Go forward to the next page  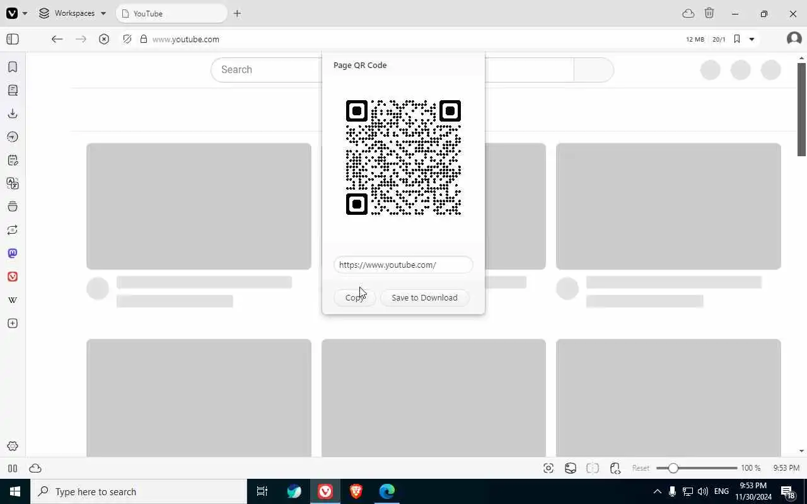pyautogui.click(x=81, y=39)
